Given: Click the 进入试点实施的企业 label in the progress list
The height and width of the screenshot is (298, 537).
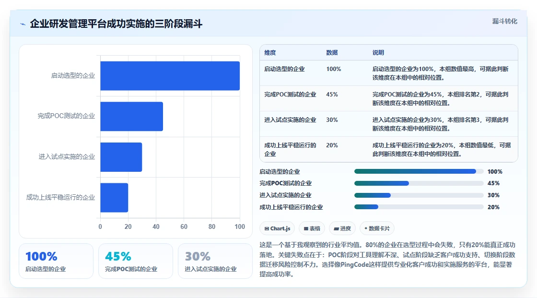Looking at the screenshot, I should point(285,195).
